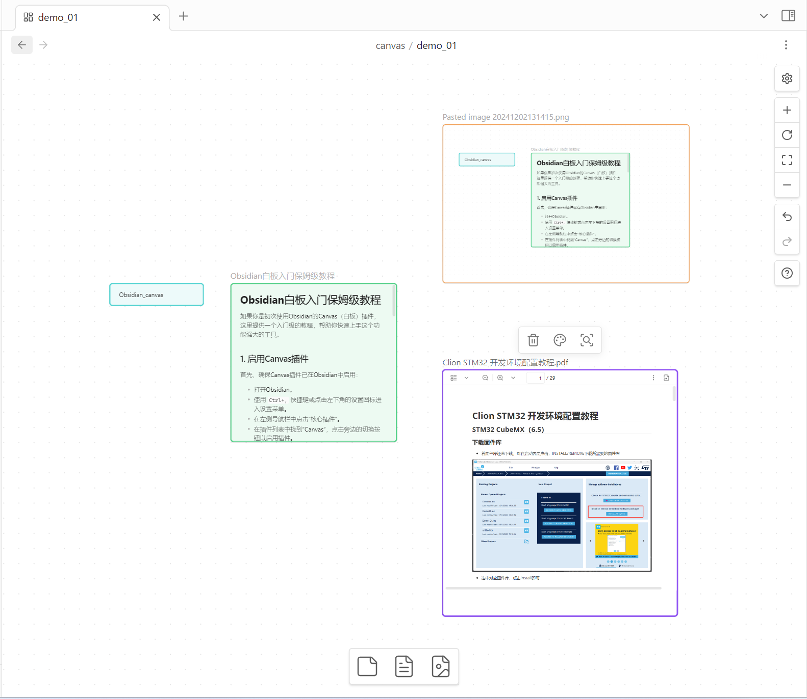
Task: Click note card label Obsidian白板入门保姆级教程
Action: [283, 276]
